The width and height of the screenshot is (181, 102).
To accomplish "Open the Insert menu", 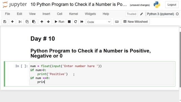I will [46, 14].
